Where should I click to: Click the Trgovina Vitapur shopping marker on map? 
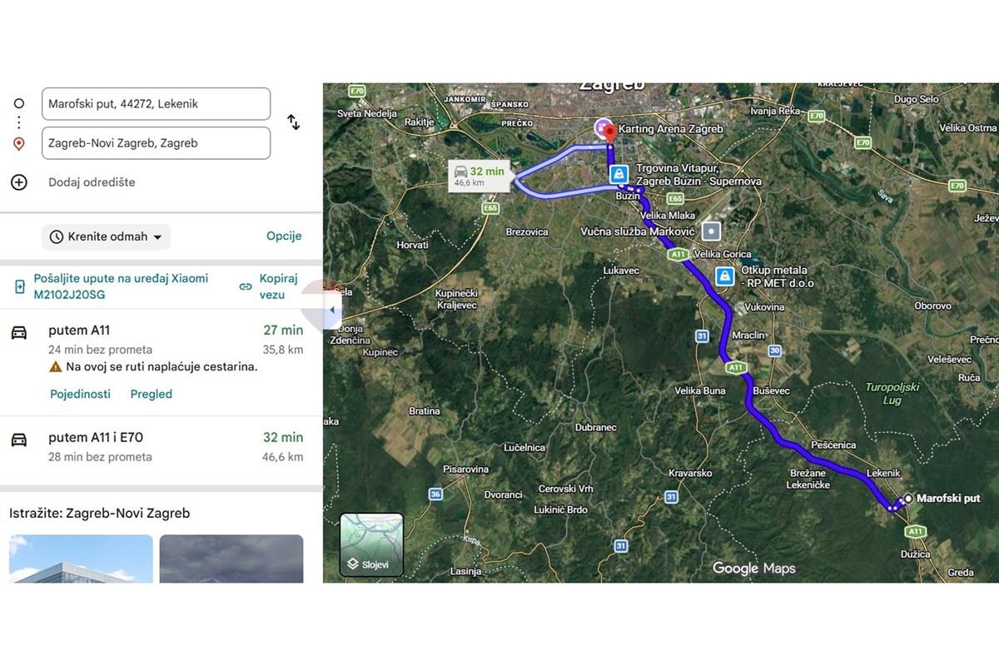(x=618, y=174)
